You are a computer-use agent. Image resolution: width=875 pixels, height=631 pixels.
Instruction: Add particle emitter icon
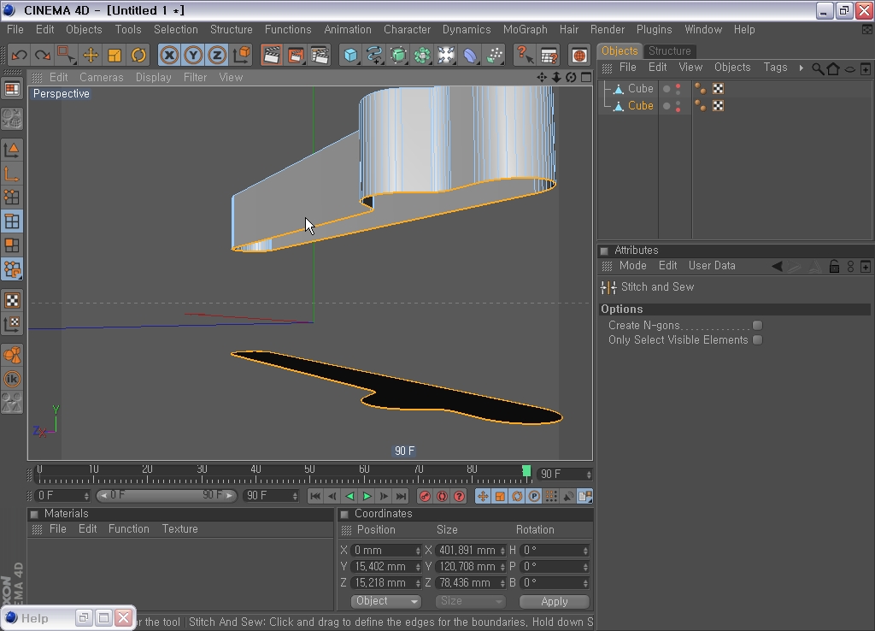[x=495, y=55]
